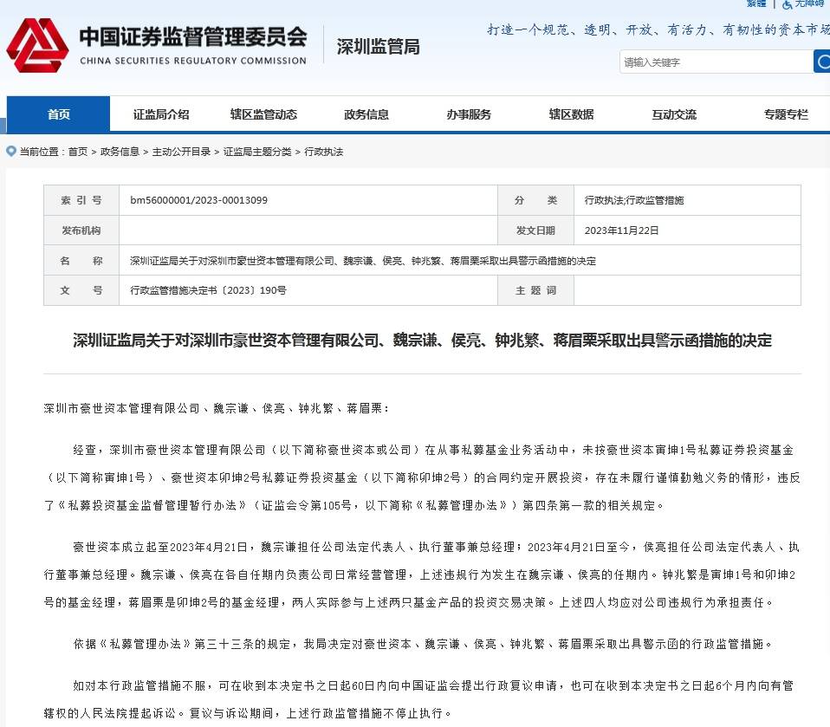This screenshot has height=727, width=830.
Task: Open the 办事服务 navigation menu
Action: click(469, 114)
